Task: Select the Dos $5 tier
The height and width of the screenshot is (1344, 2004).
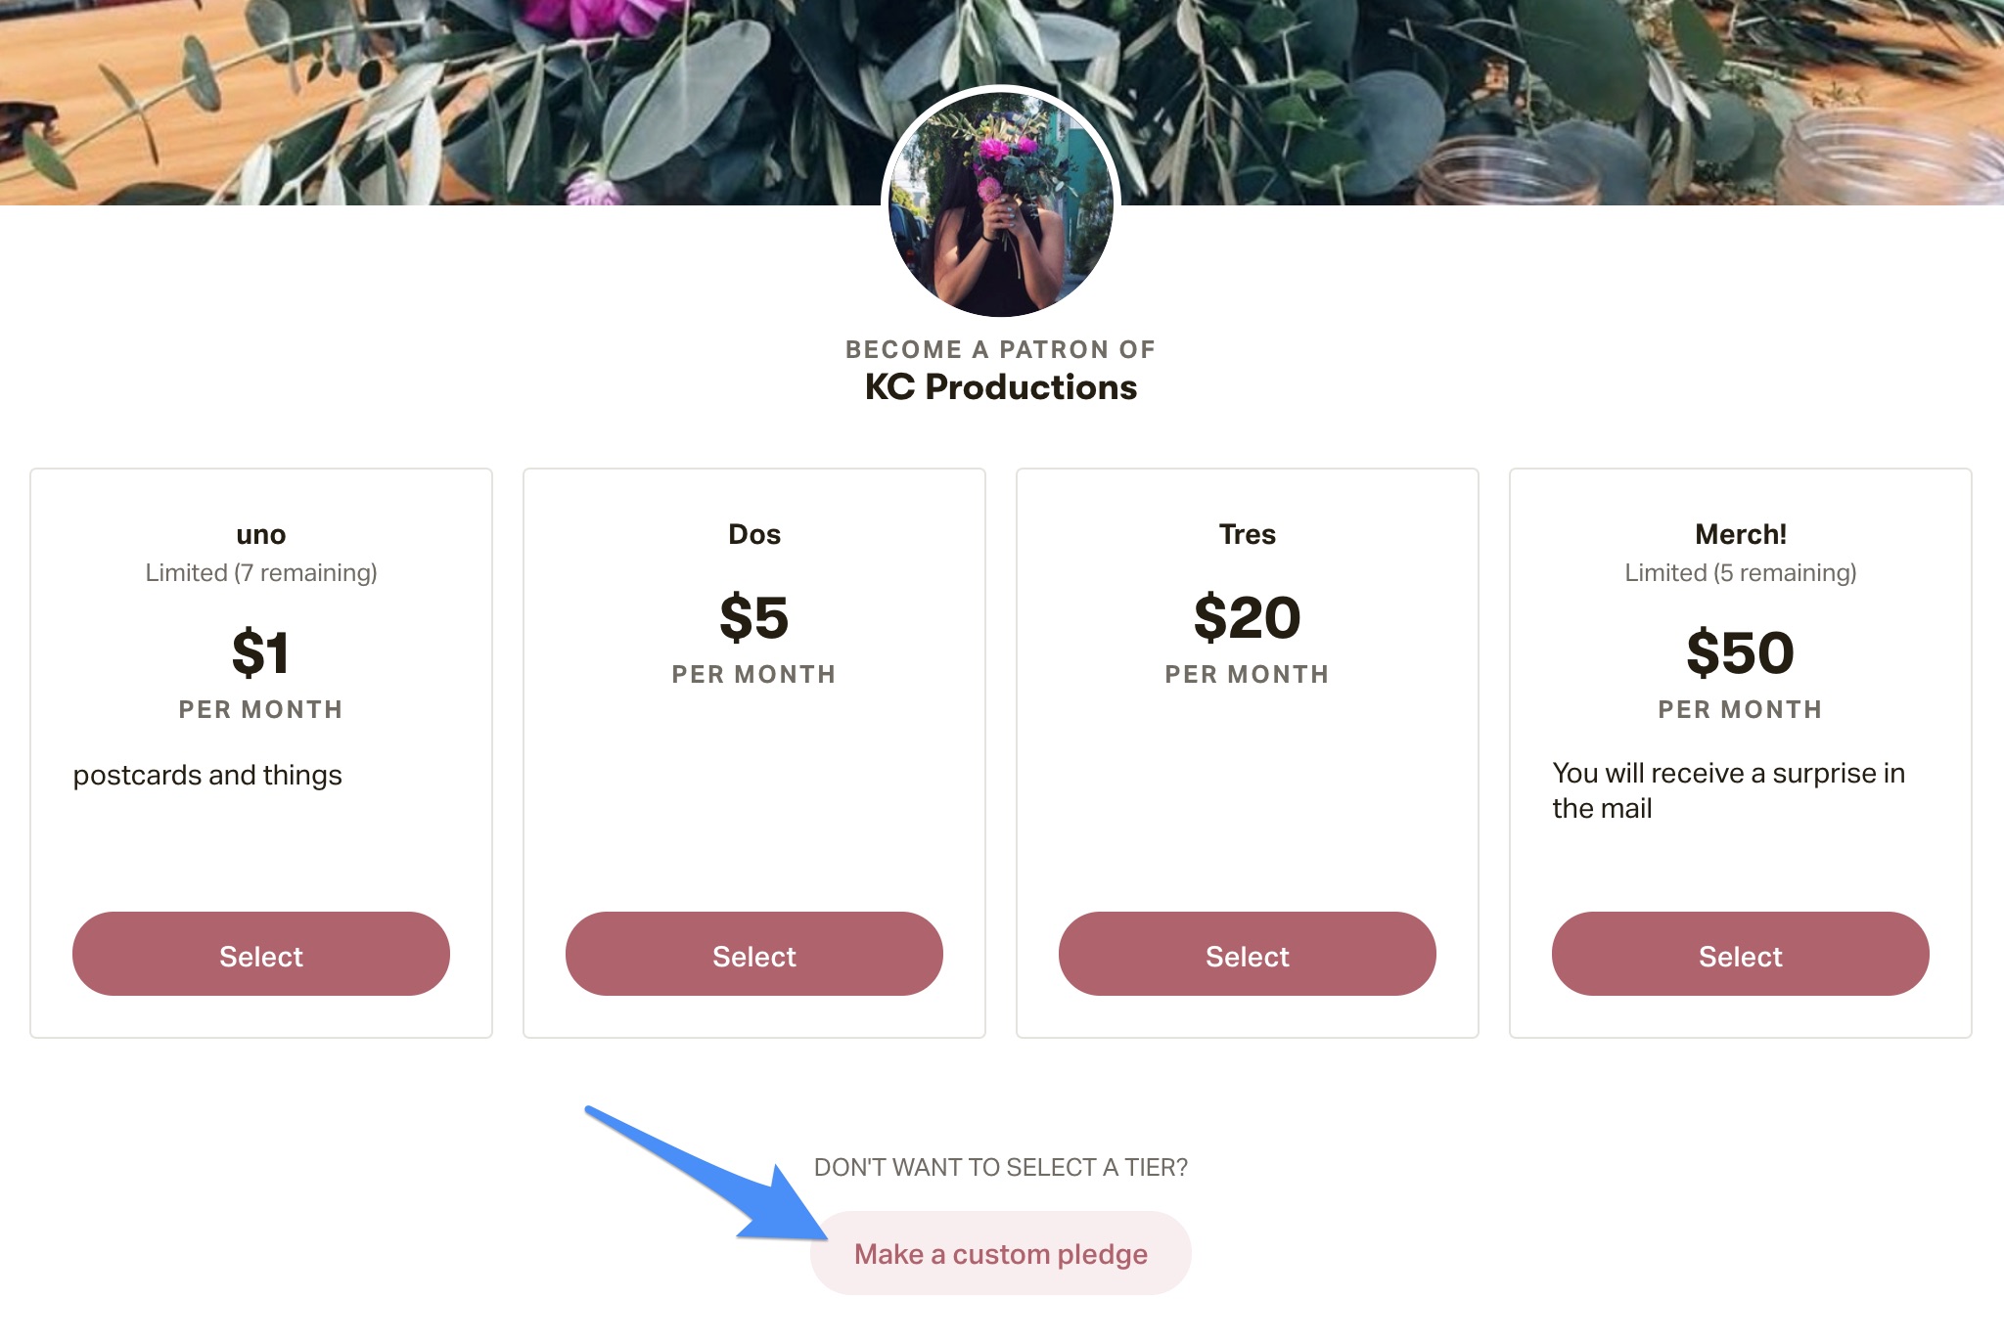Action: coord(754,954)
